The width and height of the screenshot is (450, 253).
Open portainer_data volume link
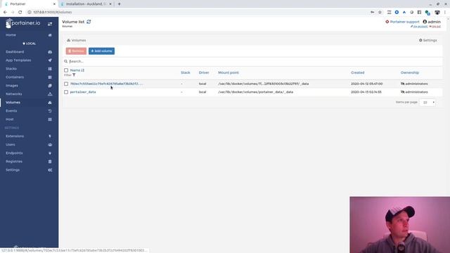point(83,92)
